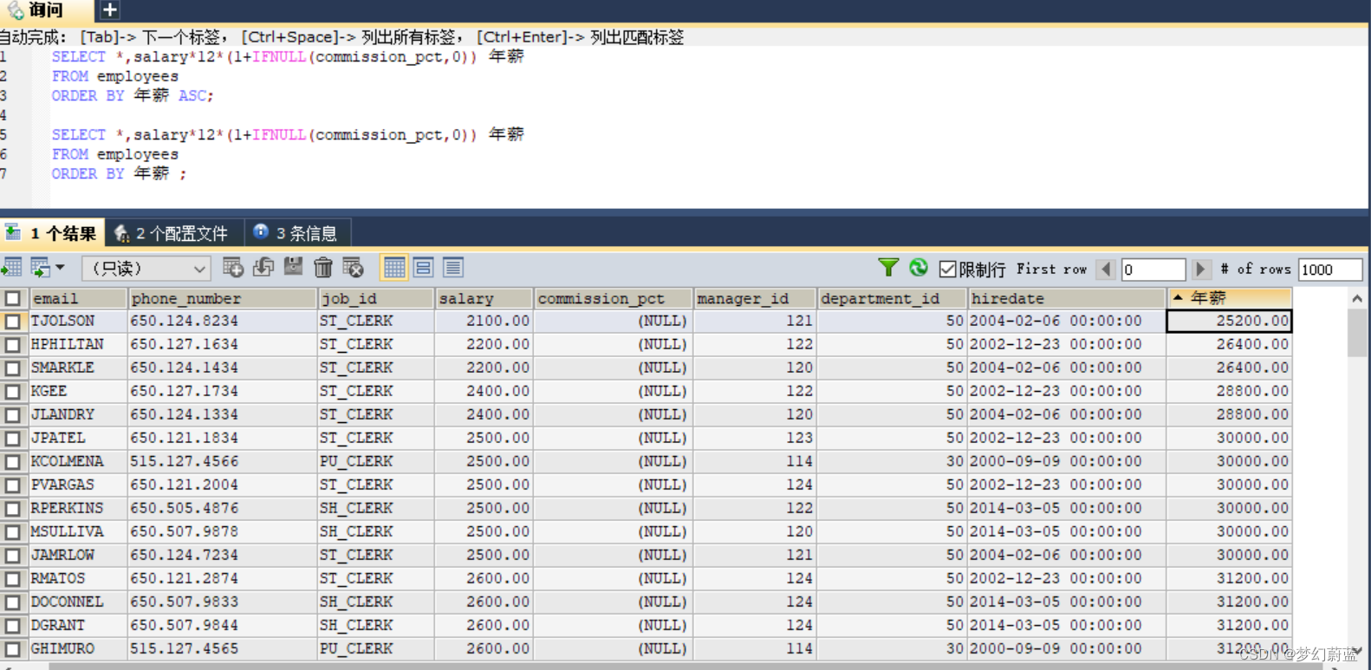Switch to text view mode

click(453, 268)
